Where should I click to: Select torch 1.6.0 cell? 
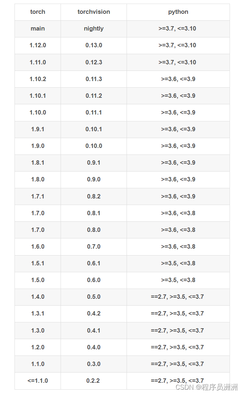point(38,246)
